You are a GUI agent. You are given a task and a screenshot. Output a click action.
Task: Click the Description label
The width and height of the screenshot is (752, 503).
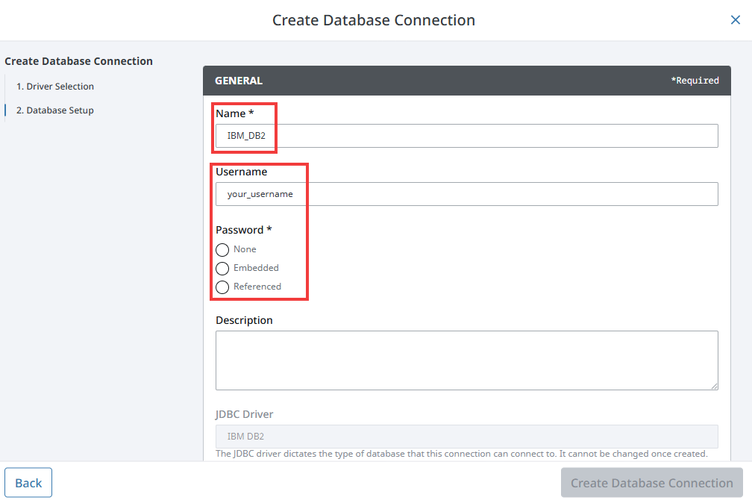click(244, 320)
